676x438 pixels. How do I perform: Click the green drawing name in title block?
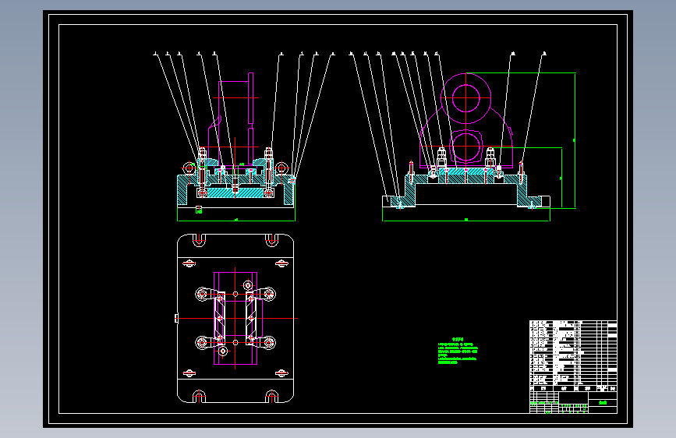(x=603, y=403)
